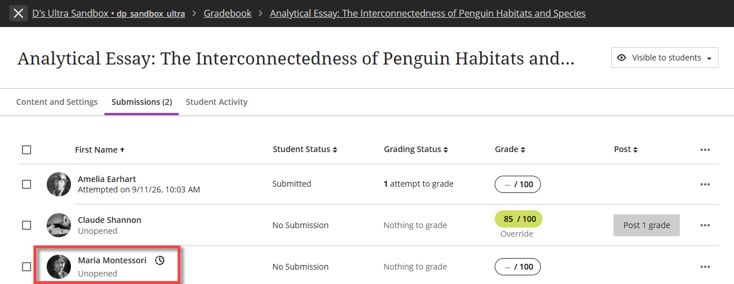The width and height of the screenshot is (734, 284).
Task: Sort by the Grading Status column
Action: [x=416, y=150]
